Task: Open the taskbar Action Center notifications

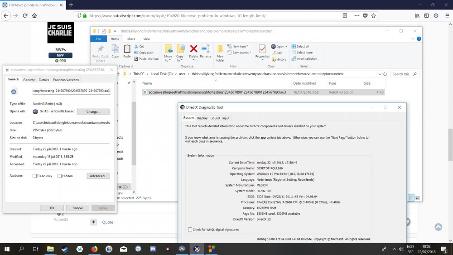Action: [444, 249]
